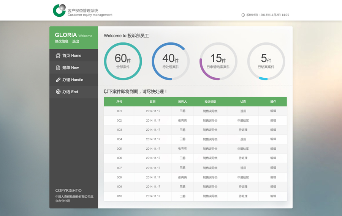Viewport: 342px width, 216px height.
Task: Click the 5件 已结案案件 ring
Action: (x=266, y=61)
